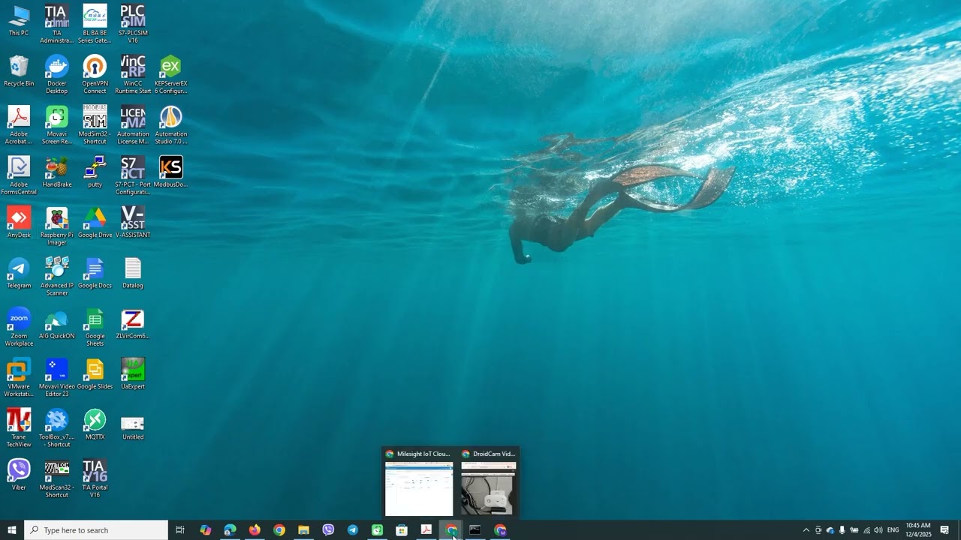Viewport: 961px width, 540px height.
Task: Click the taskbar search box
Action: [x=96, y=530]
